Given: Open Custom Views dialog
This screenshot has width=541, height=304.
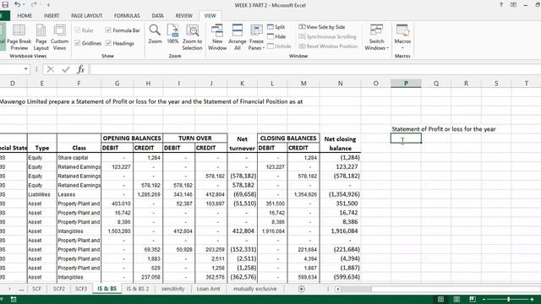Looking at the screenshot, I should click(59, 37).
